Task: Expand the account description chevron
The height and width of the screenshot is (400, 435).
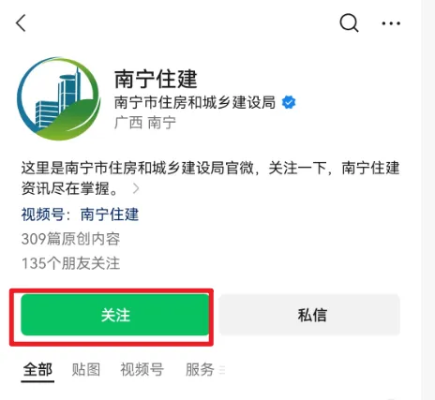Action: 136,188
